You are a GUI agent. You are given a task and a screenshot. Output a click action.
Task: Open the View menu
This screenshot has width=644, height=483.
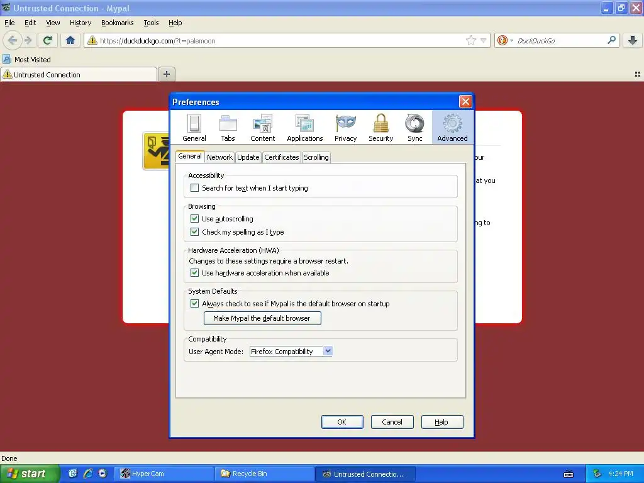pos(53,23)
